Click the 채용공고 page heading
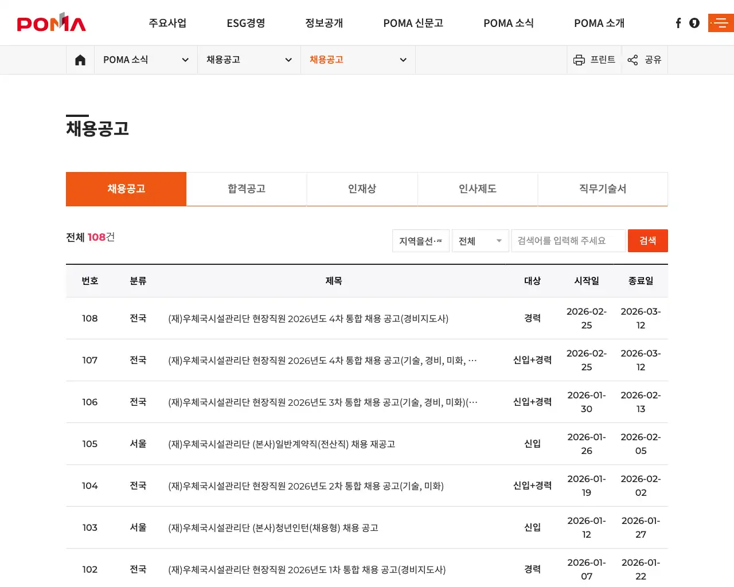 (97, 128)
